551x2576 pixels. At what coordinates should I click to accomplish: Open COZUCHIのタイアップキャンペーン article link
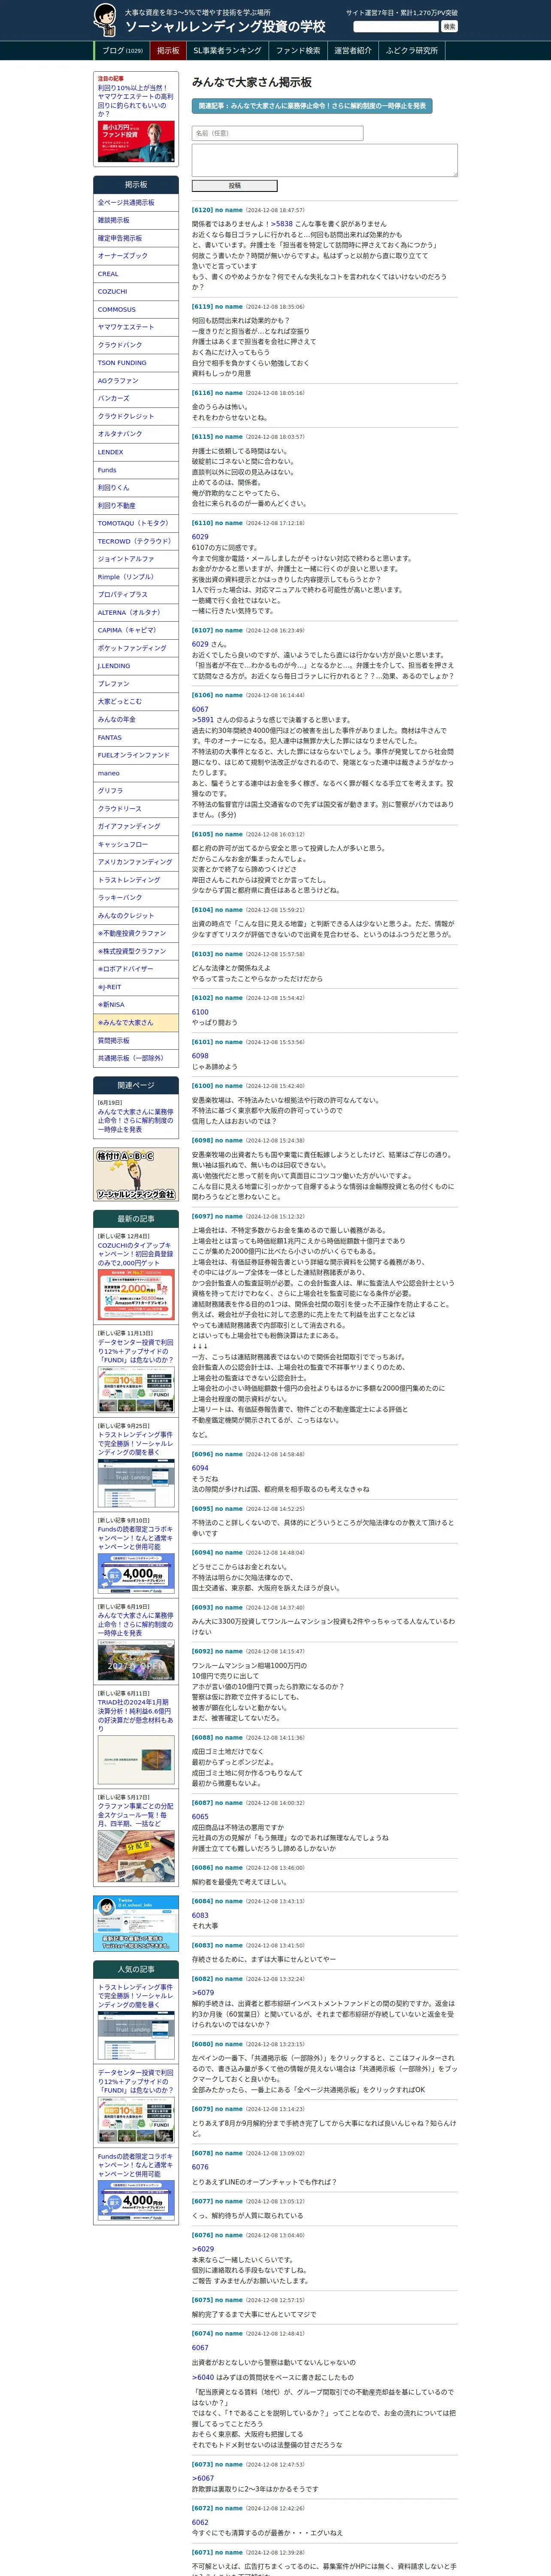135,1254
